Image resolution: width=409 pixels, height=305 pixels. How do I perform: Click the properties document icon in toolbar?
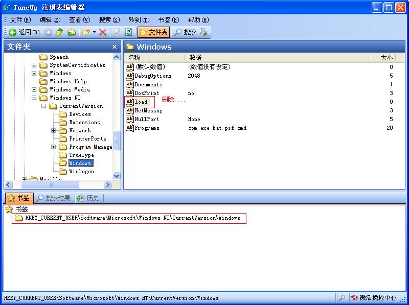click(x=117, y=32)
